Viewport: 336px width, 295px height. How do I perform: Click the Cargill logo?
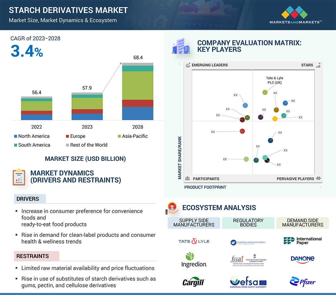[x=194, y=282]
